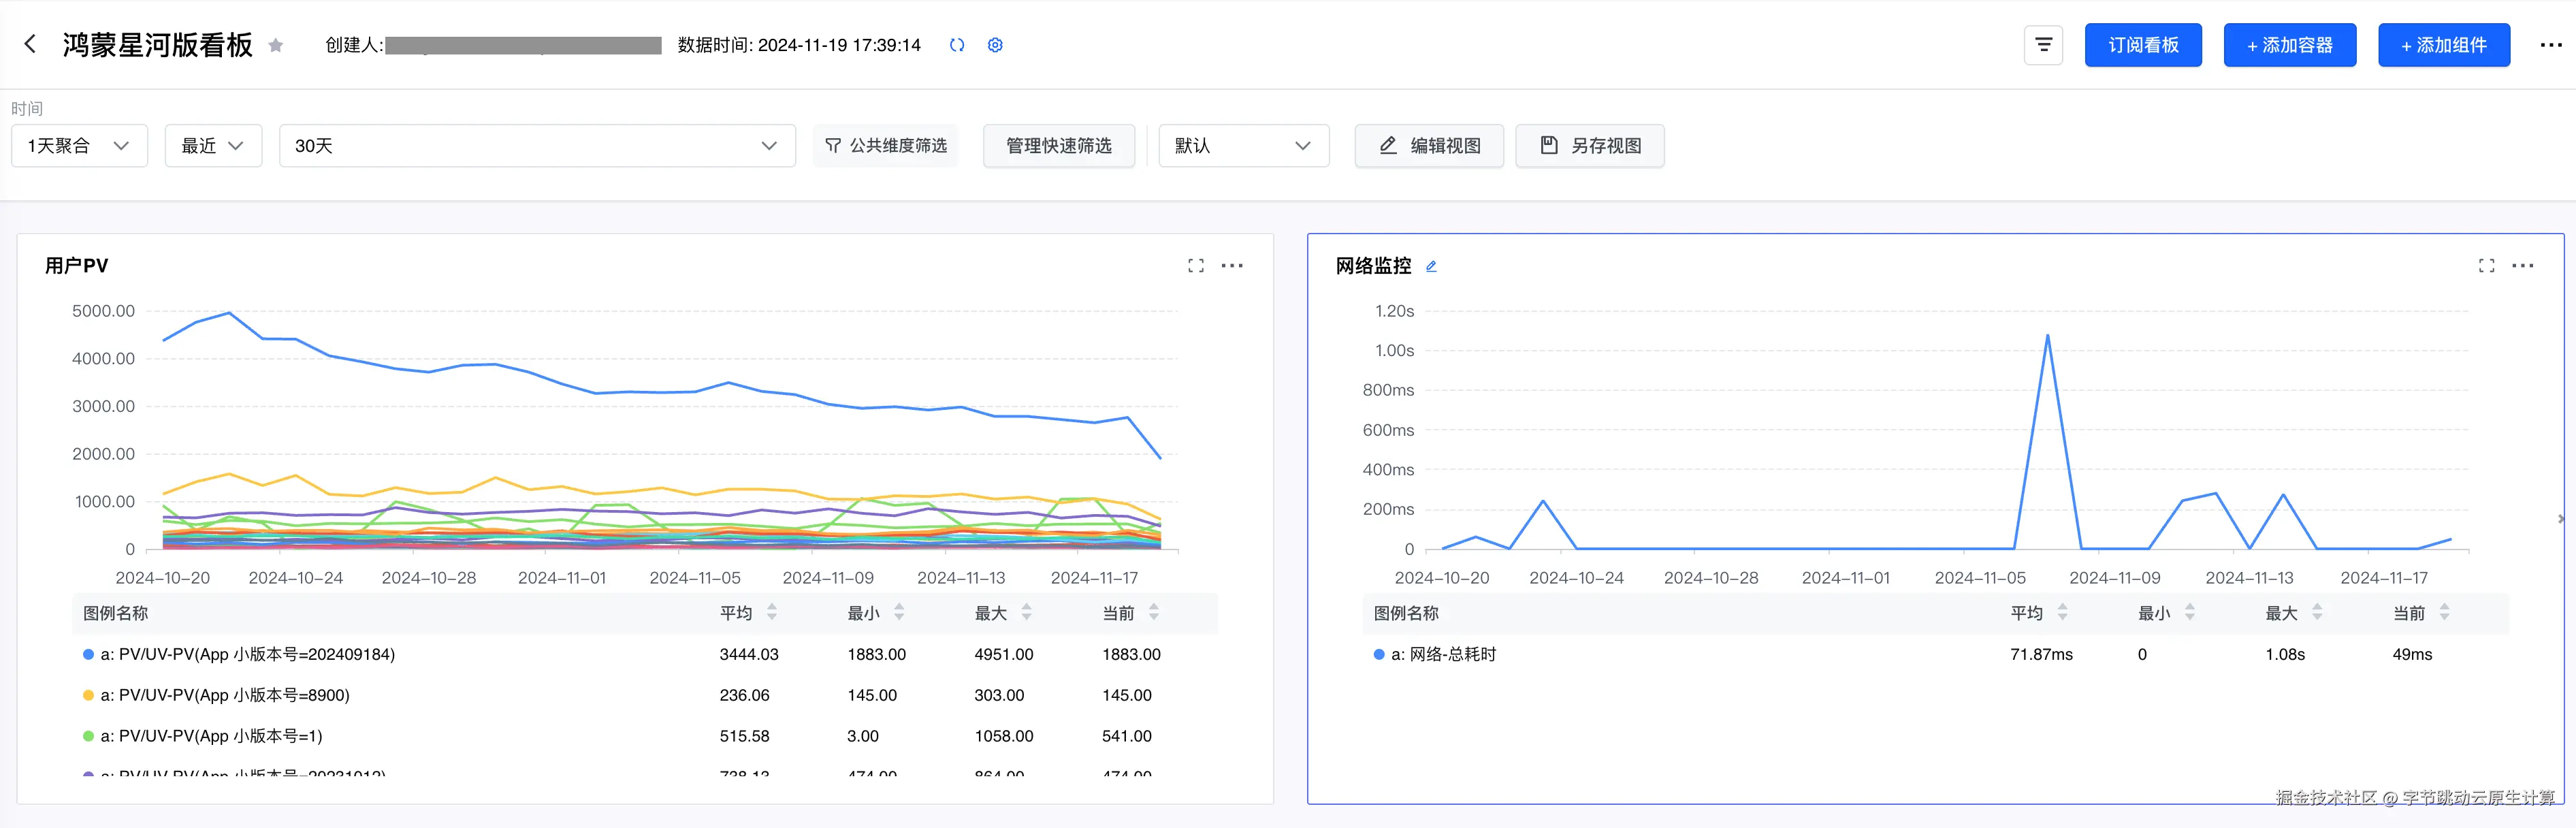
Task: Click the back arrow beside dashboard title
Action: (x=30, y=44)
